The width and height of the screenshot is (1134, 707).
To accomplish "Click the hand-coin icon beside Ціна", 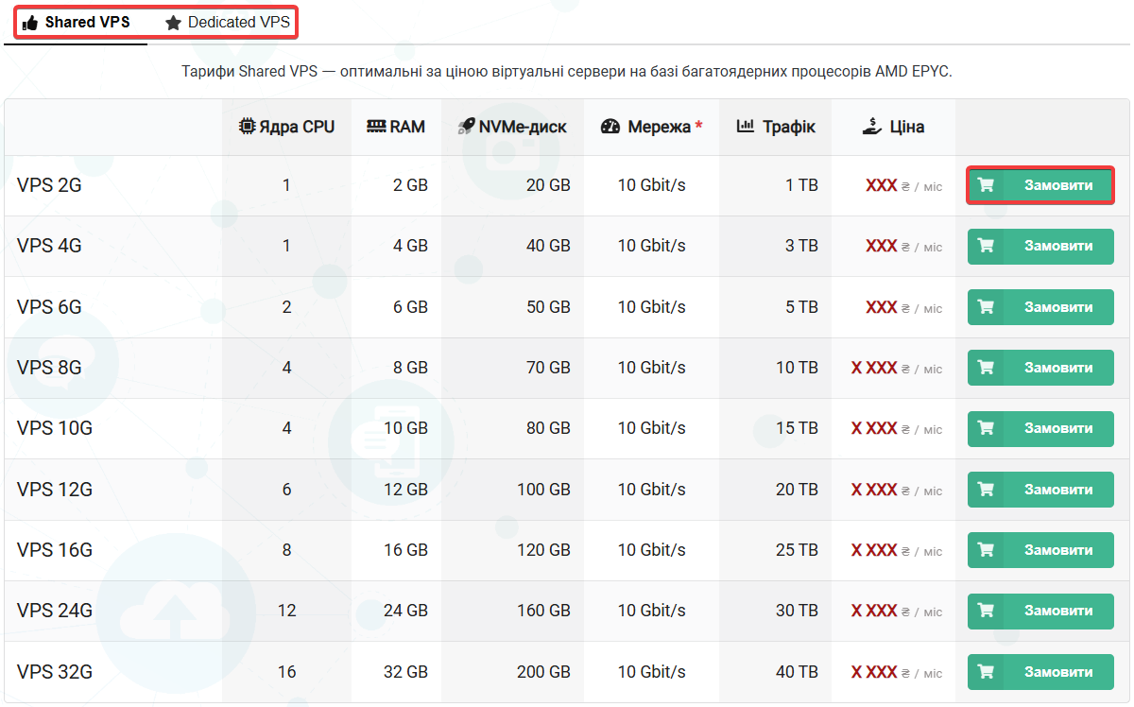I will [872, 127].
